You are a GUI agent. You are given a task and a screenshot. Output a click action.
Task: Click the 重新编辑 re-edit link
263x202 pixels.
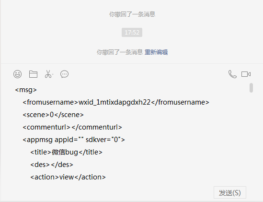tap(156, 52)
